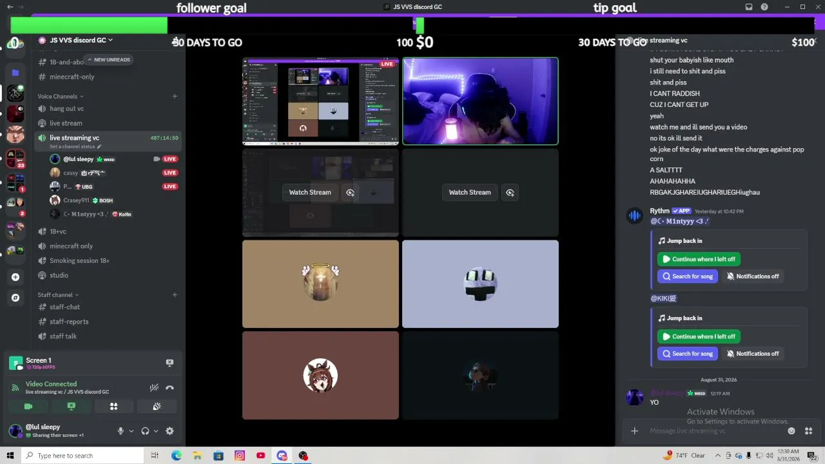This screenshot has width=825, height=464.
Task: Toggle camera in the voice panel
Action: coord(28,406)
